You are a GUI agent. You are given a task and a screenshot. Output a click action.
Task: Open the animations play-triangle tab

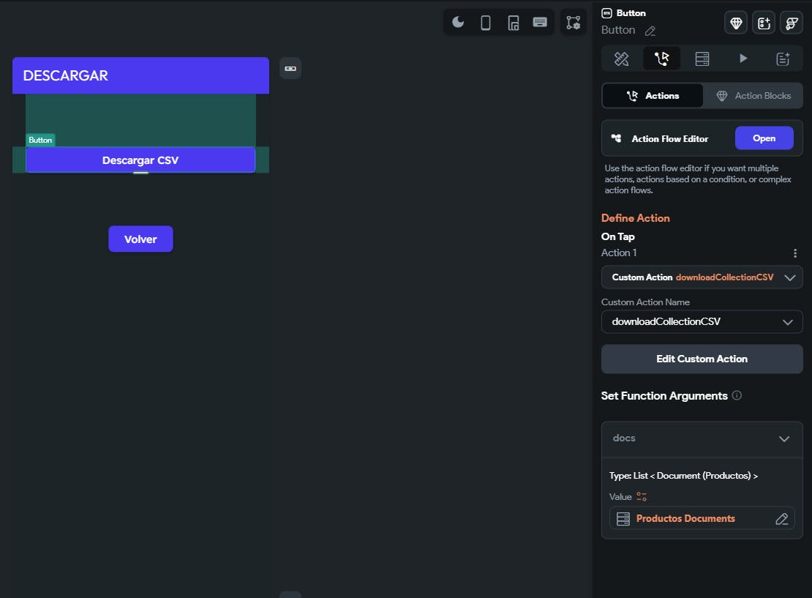tap(743, 59)
